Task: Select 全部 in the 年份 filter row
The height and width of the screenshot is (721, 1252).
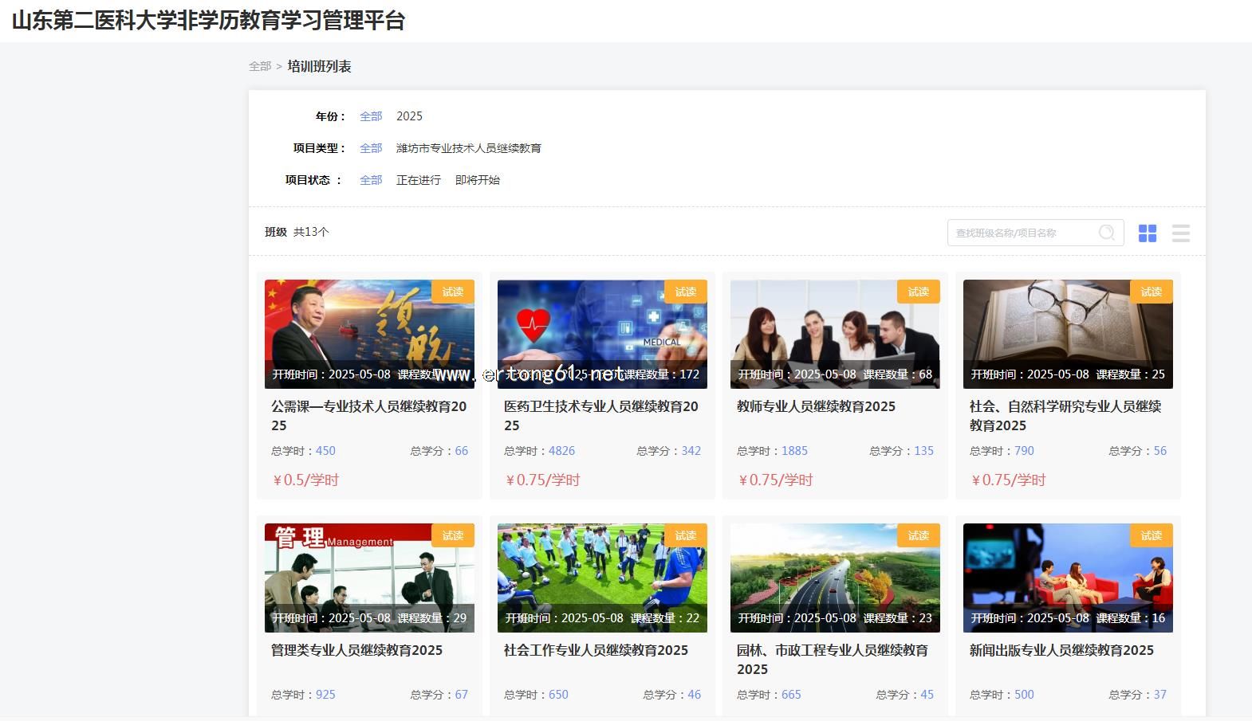Action: tap(371, 116)
